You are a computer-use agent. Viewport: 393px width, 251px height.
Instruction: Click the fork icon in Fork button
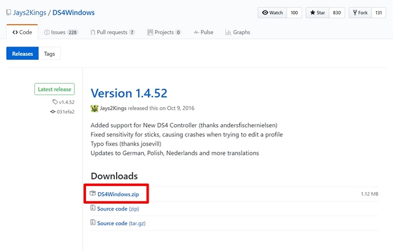click(x=355, y=12)
